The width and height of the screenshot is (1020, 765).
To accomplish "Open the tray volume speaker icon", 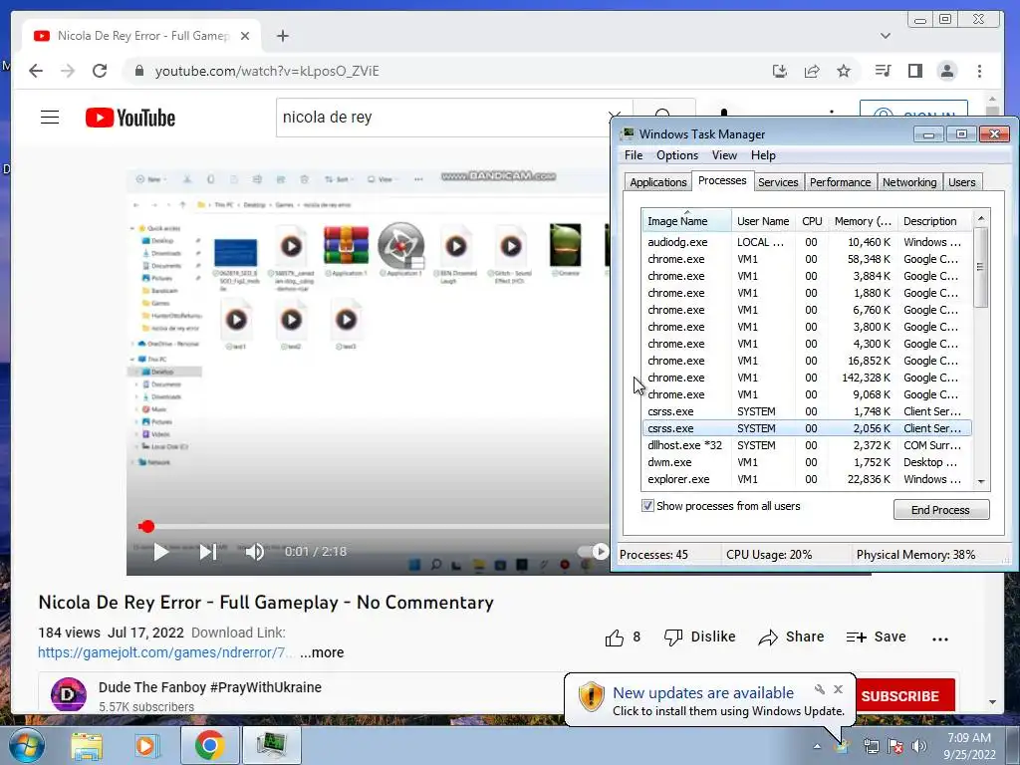I will (919, 746).
